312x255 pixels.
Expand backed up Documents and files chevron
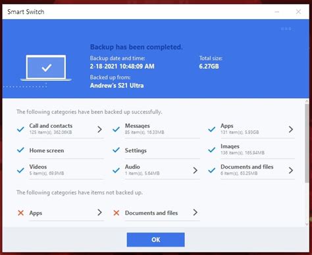pos(291,170)
